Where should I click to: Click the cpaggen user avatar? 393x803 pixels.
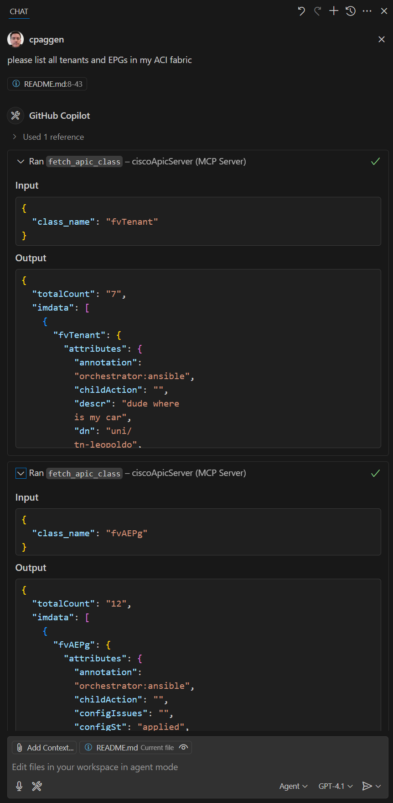tap(16, 39)
